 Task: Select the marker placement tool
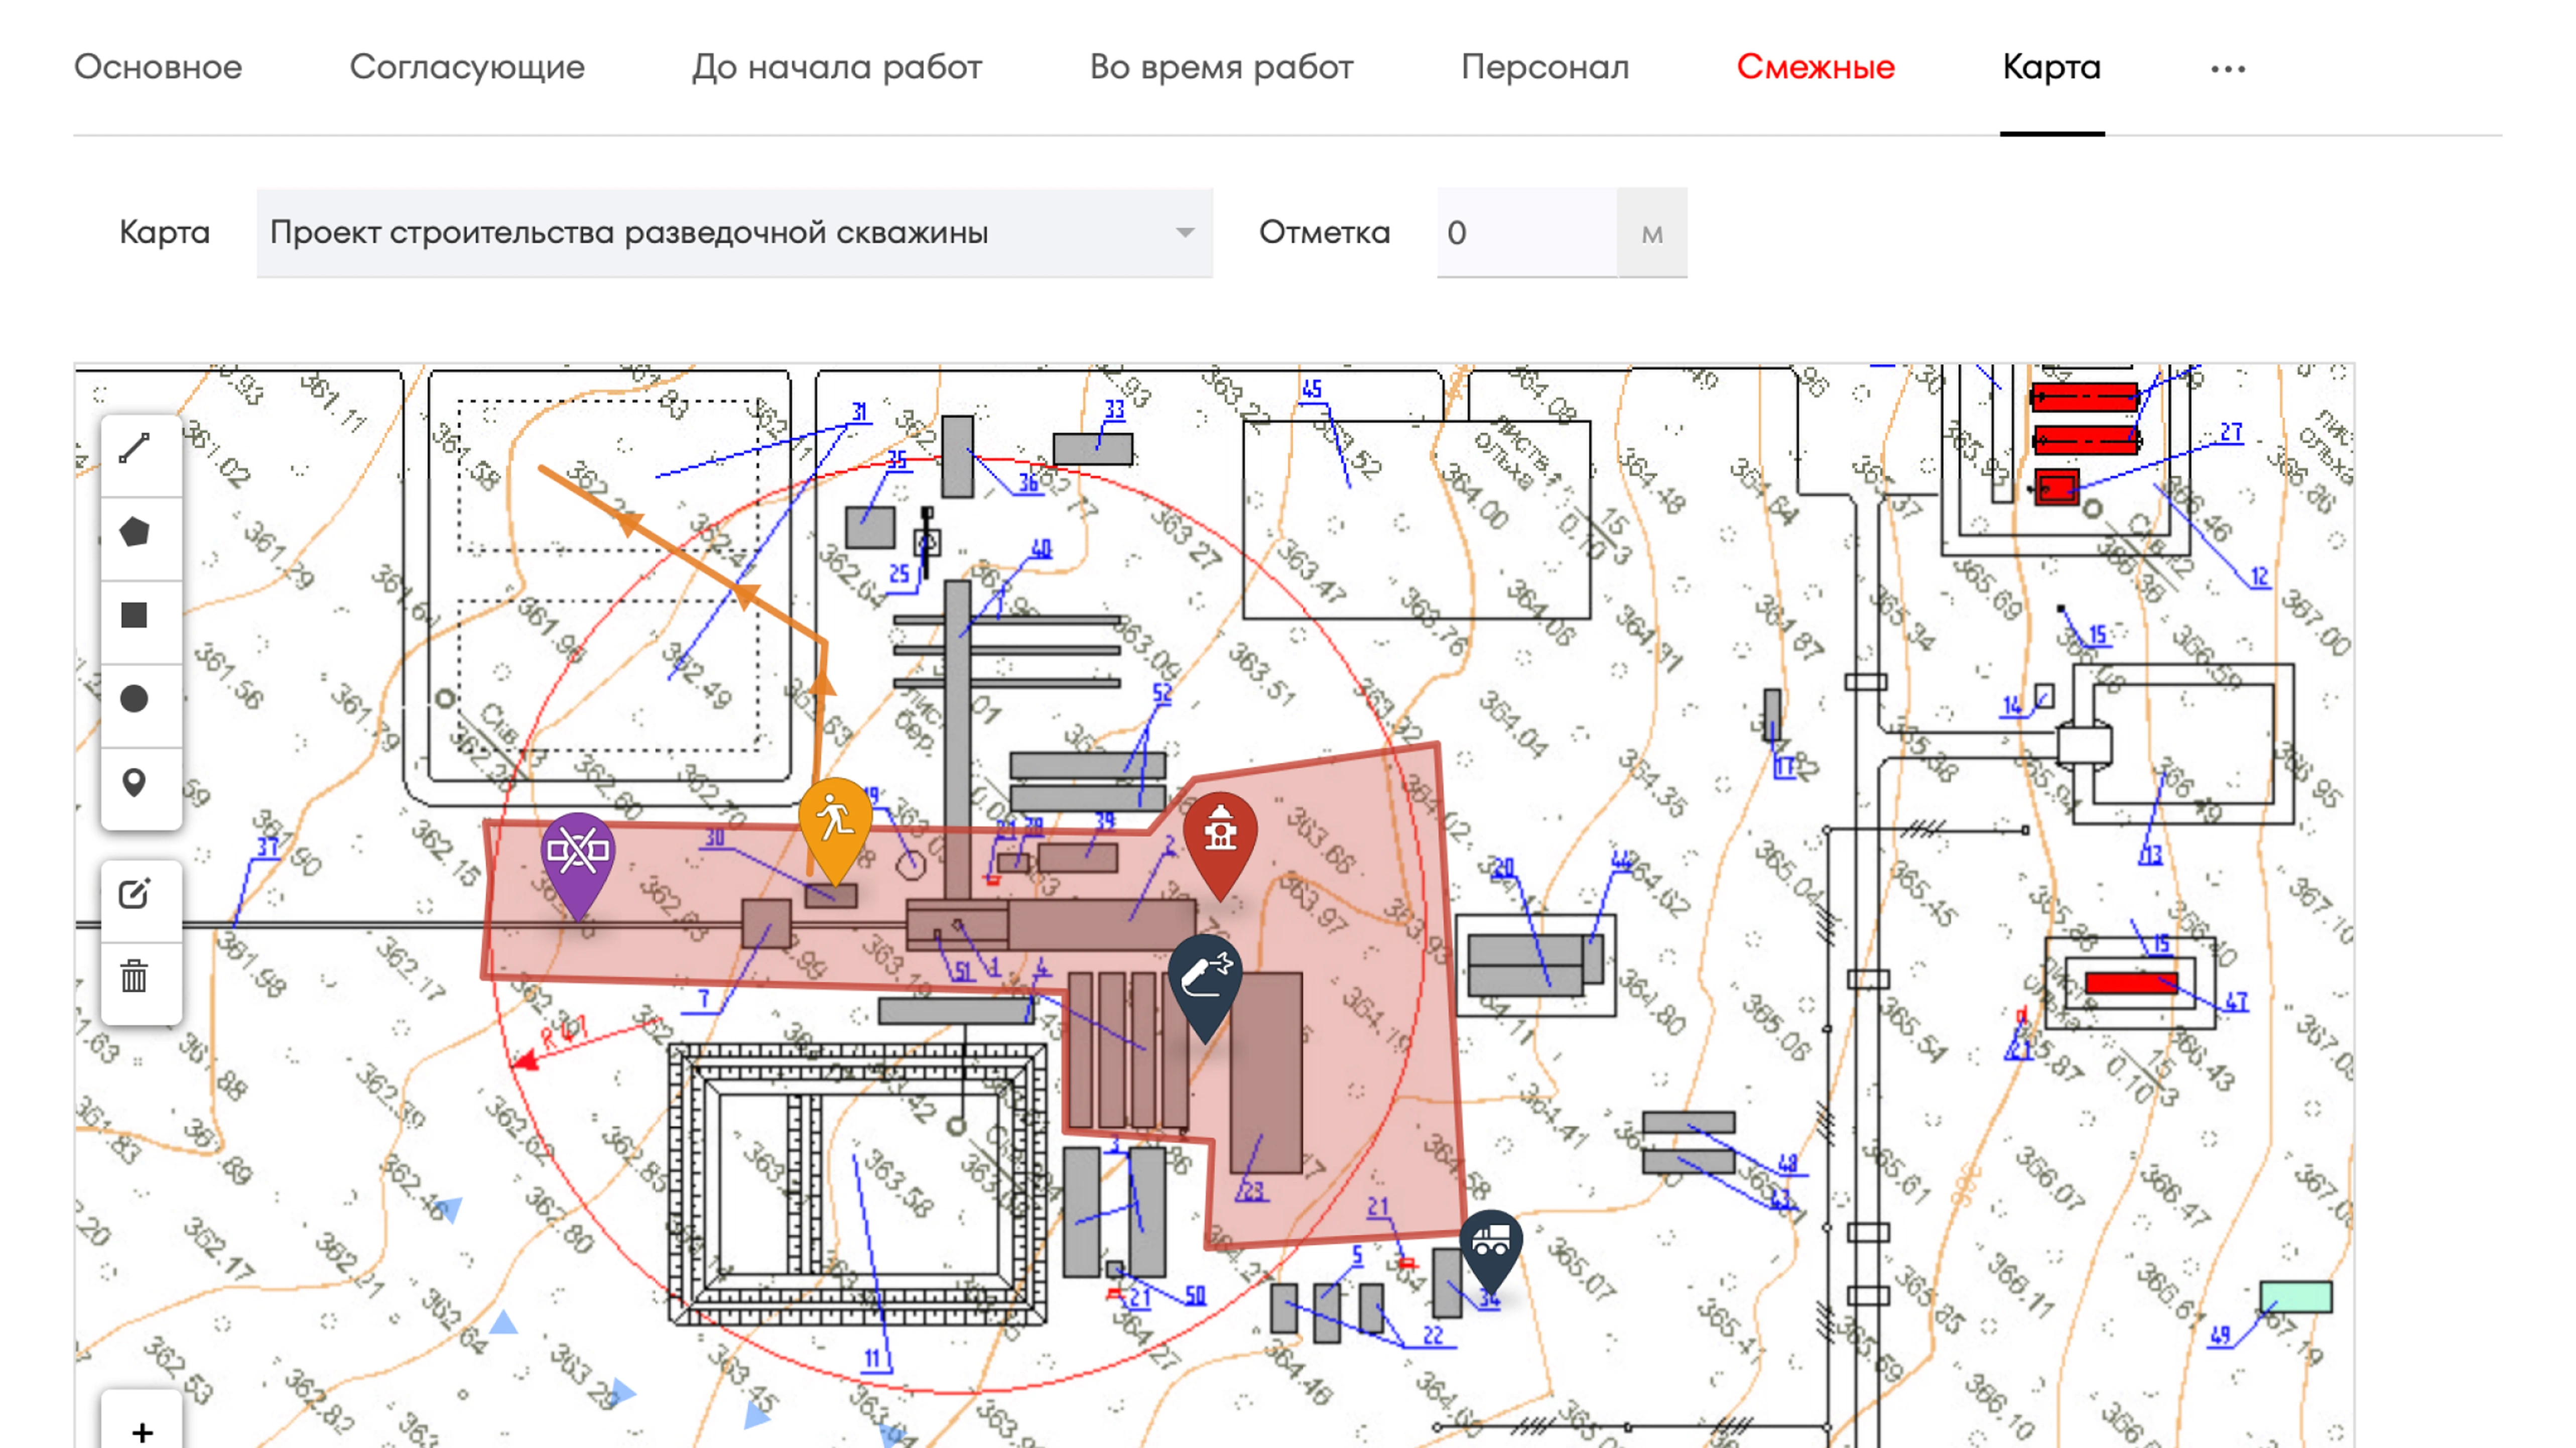pyautogui.click(x=135, y=782)
